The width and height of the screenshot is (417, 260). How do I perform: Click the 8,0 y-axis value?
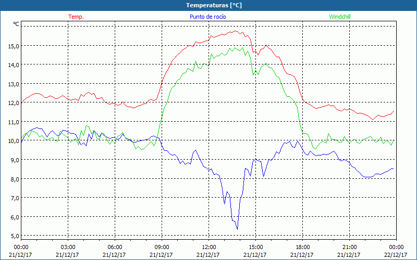tap(15, 179)
